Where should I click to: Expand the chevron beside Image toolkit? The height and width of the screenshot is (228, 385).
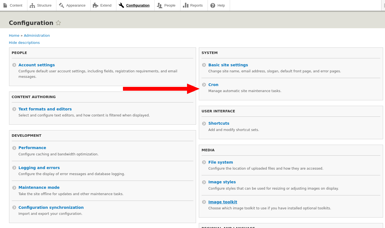pyautogui.click(x=204, y=202)
